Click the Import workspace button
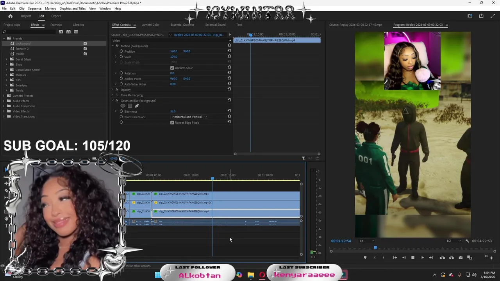The width and height of the screenshot is (500, 281). click(x=26, y=16)
